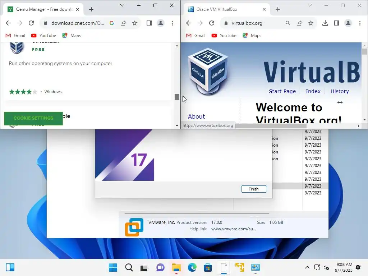The image size is (368, 276).
Task: Click the VMware Workstation orange-blue icon
Action: coord(134,227)
